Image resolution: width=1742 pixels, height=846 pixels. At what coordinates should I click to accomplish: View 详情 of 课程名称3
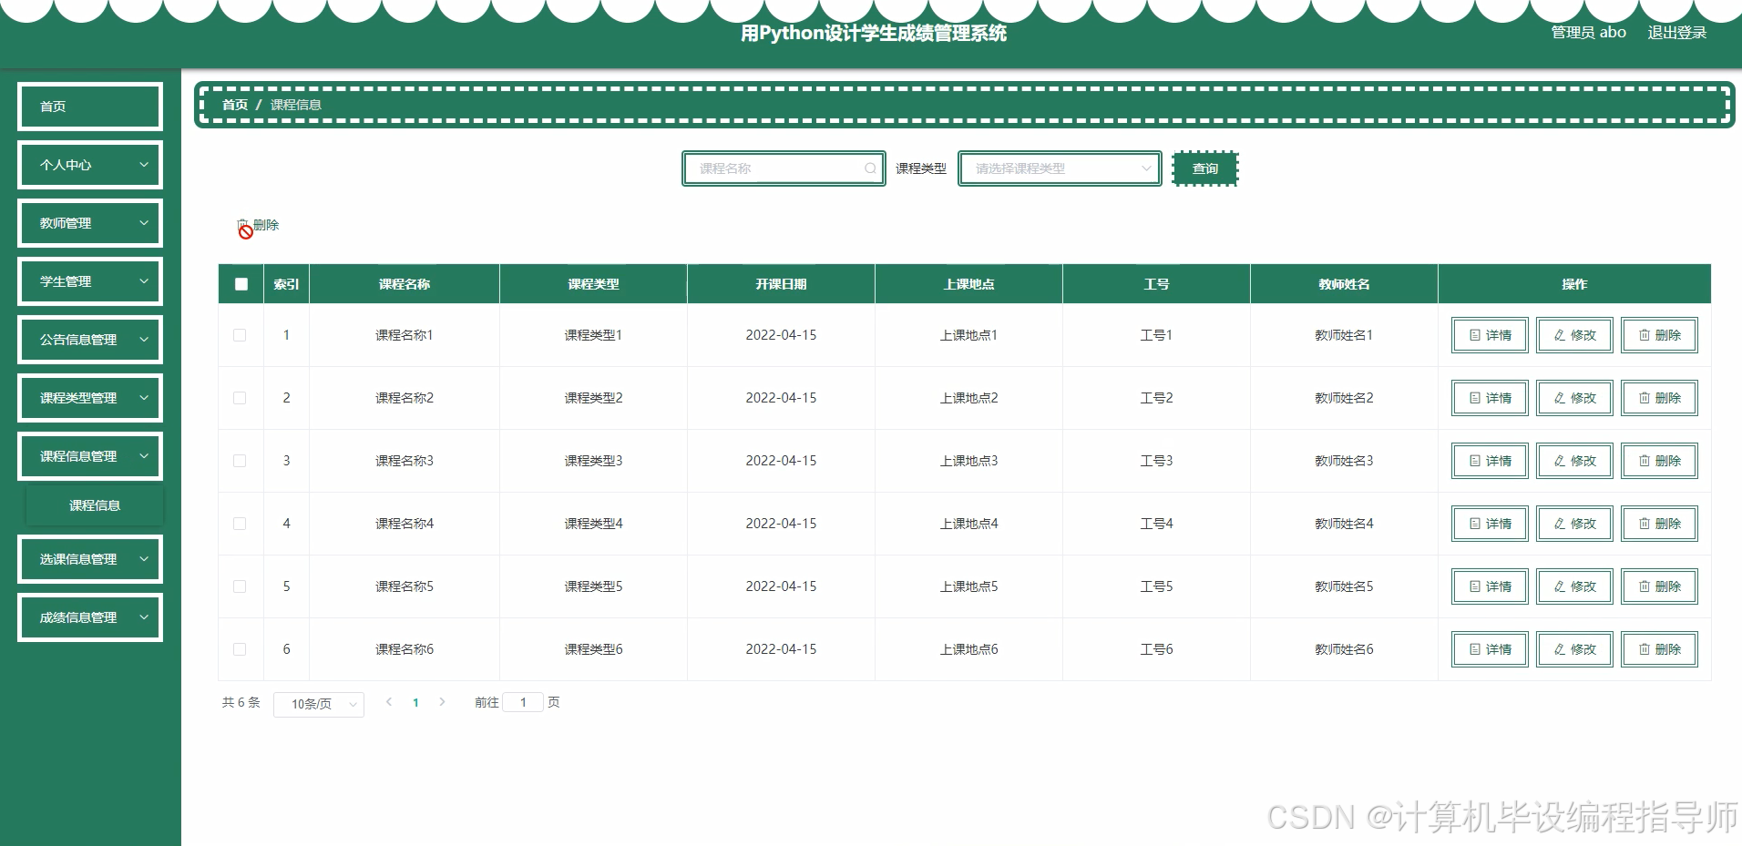[x=1490, y=461]
